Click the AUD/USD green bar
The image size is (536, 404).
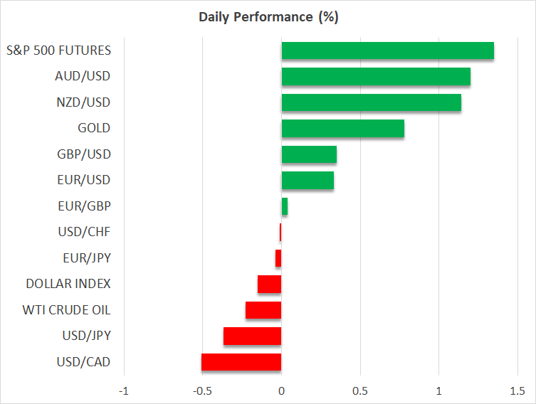click(376, 77)
